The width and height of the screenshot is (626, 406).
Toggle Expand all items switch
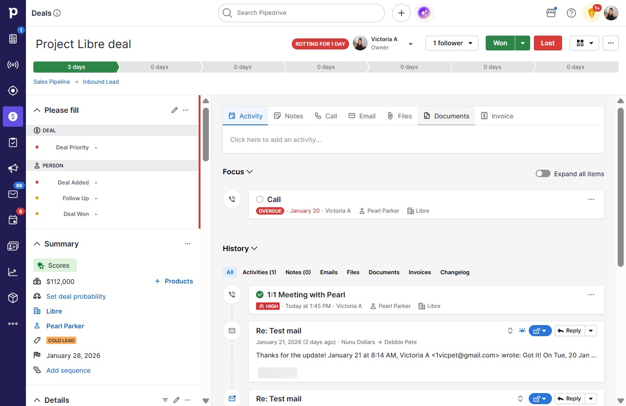click(x=543, y=174)
